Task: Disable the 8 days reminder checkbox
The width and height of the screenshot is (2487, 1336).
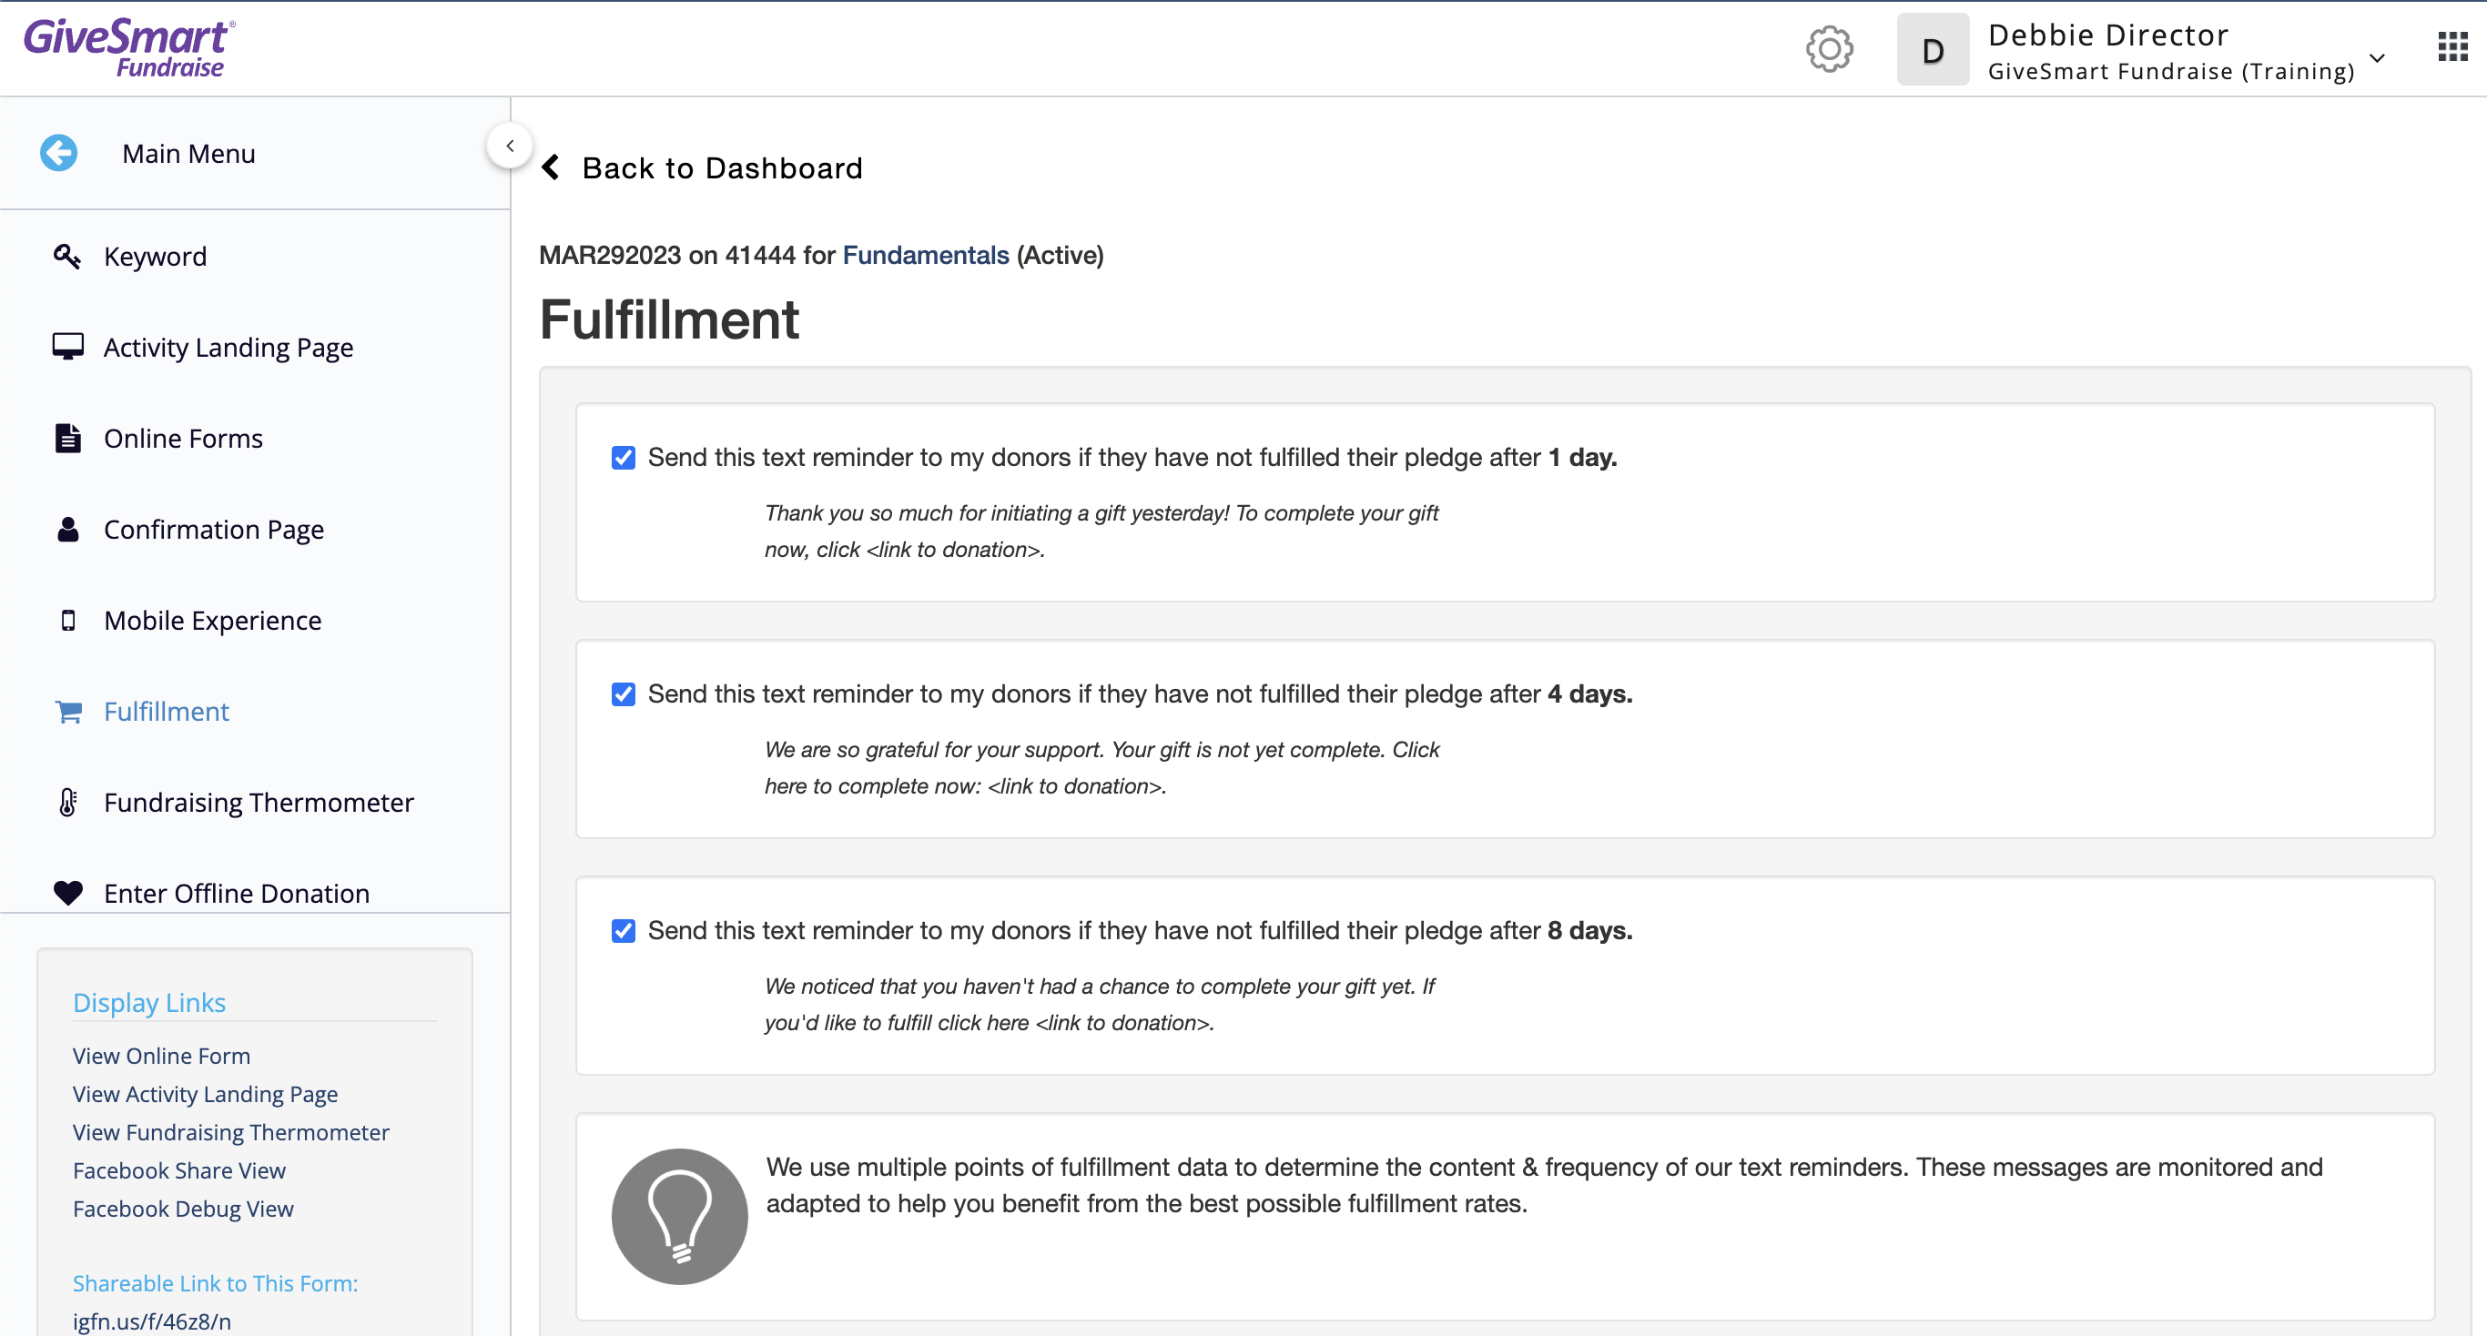Action: (624, 931)
